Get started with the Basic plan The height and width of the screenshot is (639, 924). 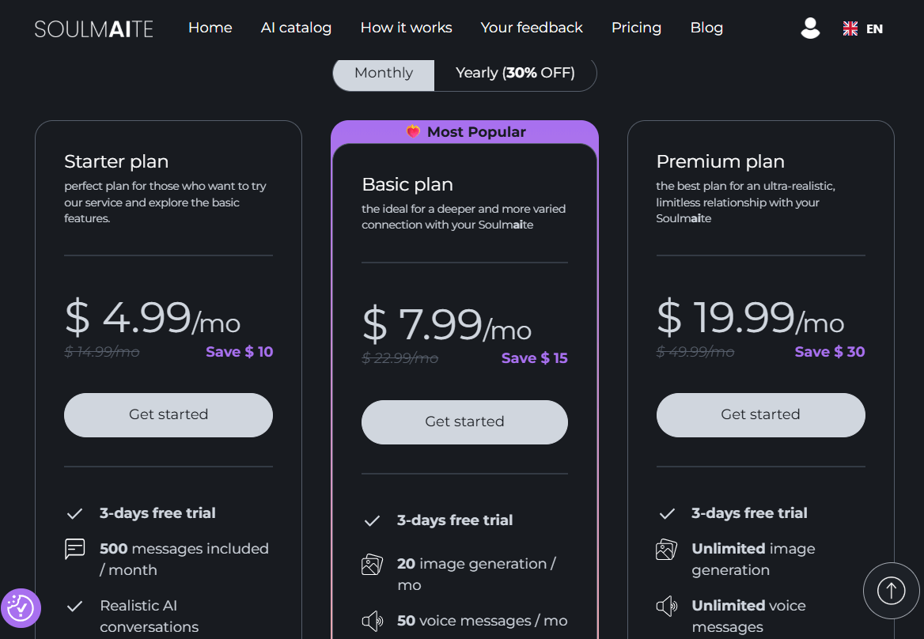tap(464, 422)
